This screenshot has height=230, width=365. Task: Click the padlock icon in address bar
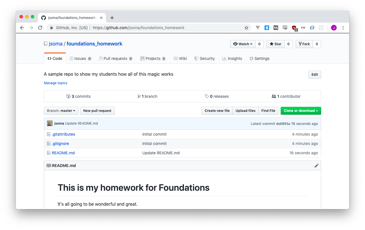click(x=51, y=28)
